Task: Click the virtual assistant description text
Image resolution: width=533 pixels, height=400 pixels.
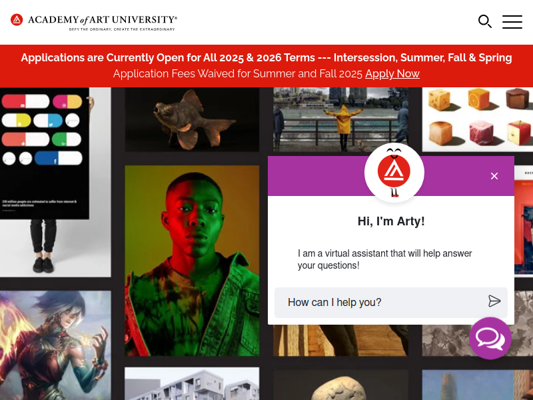Action: click(x=385, y=259)
